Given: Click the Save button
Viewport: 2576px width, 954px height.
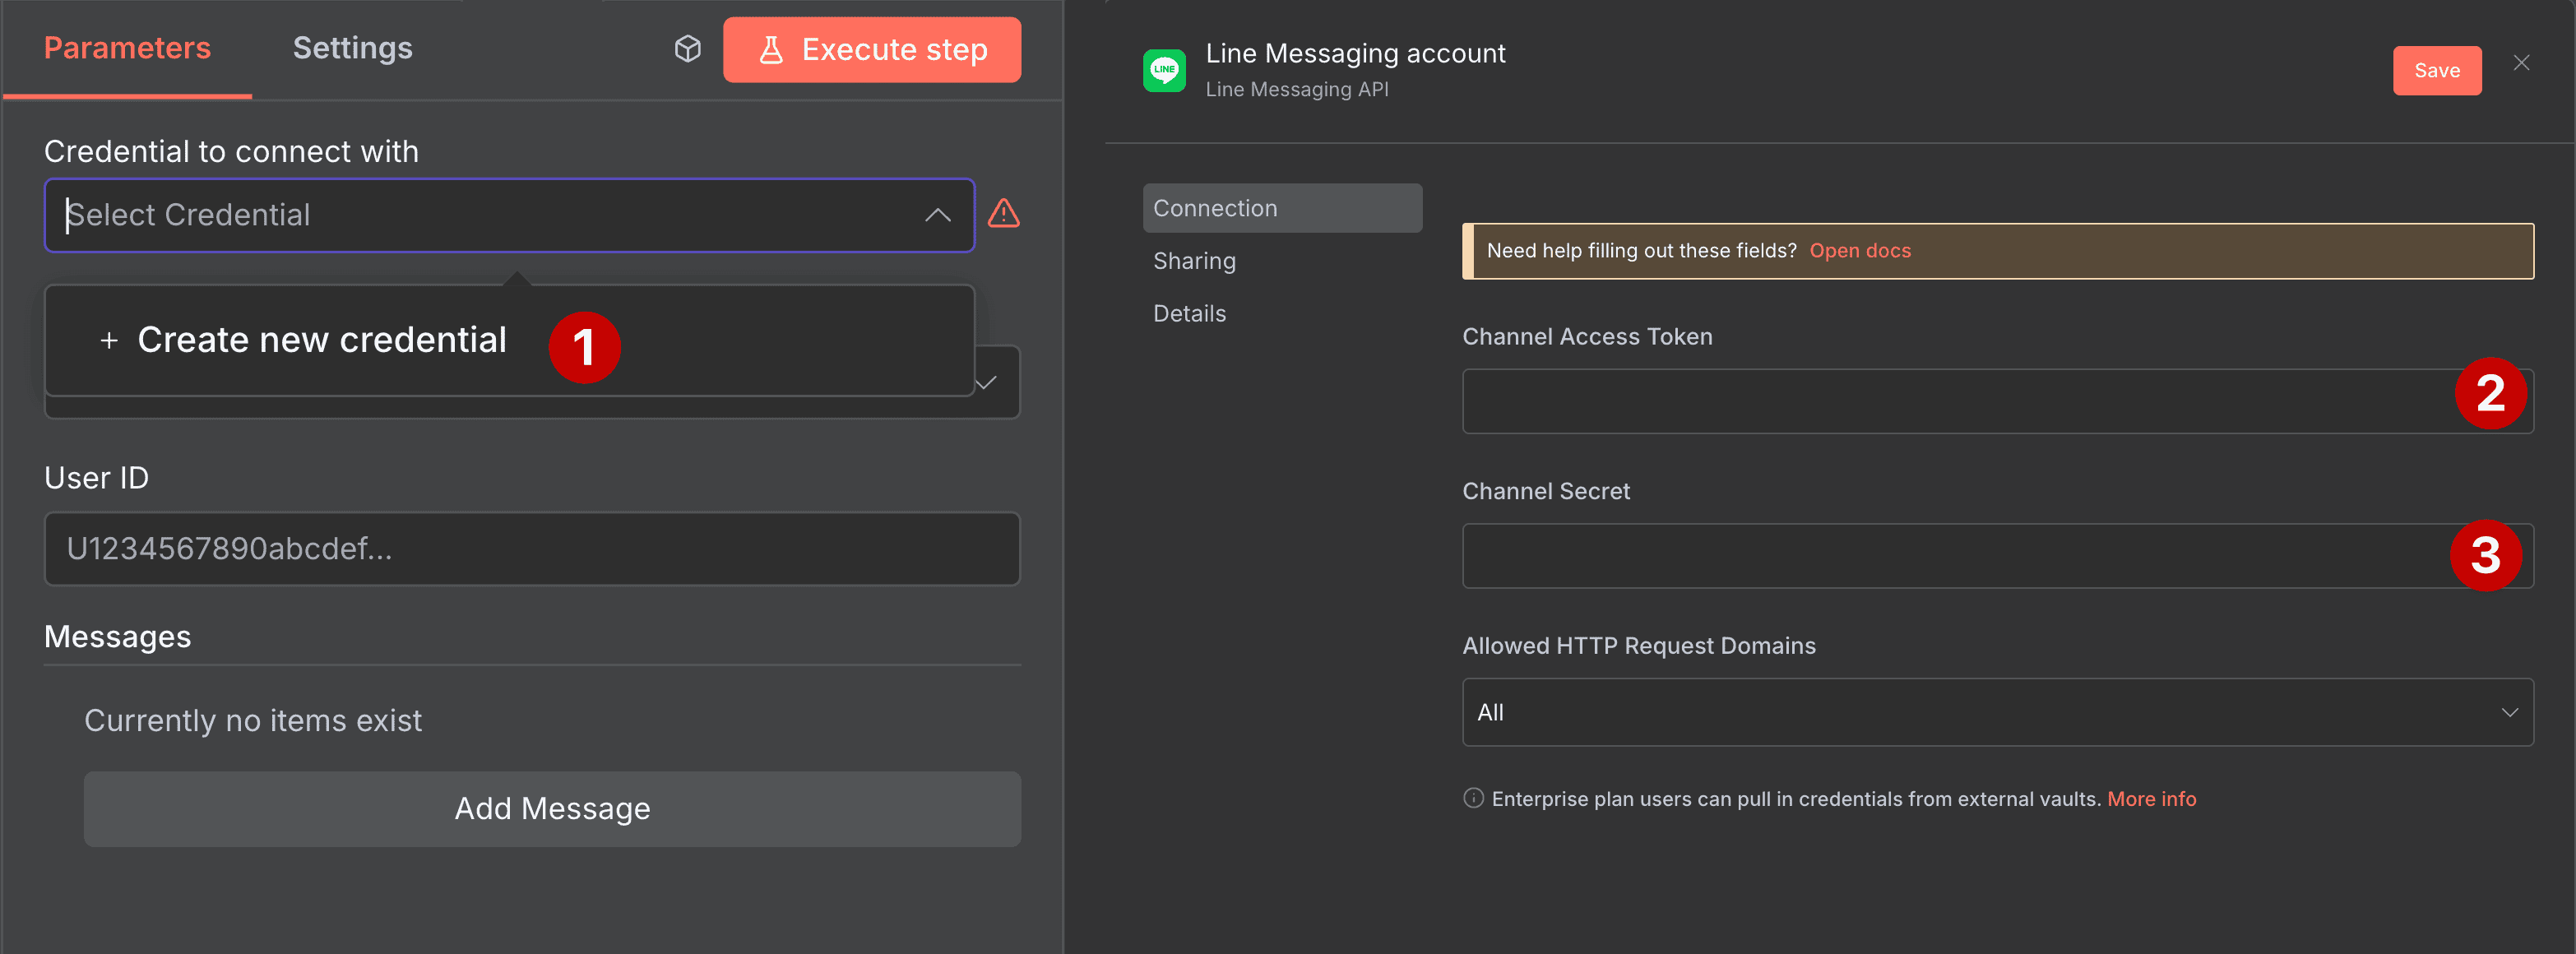Looking at the screenshot, I should click(x=2437, y=70).
